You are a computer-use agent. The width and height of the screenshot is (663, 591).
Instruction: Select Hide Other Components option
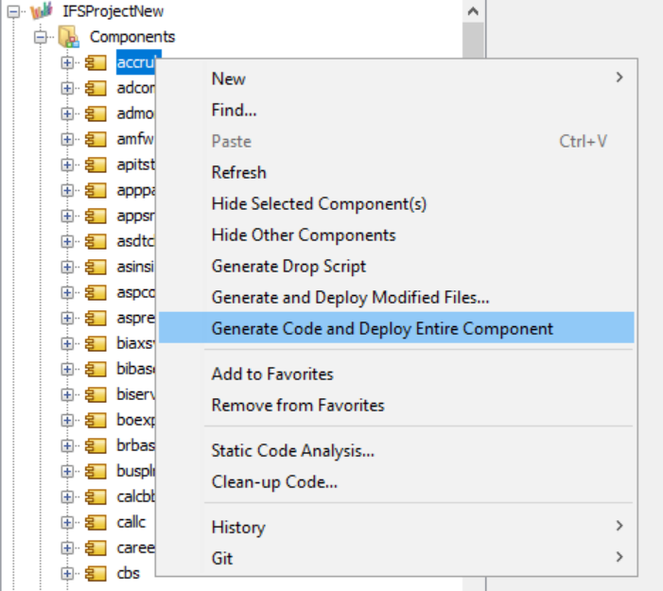(303, 235)
